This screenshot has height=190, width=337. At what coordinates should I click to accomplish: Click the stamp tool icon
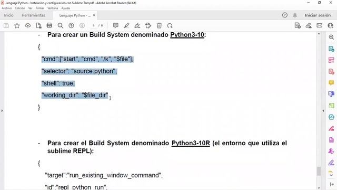click(x=148, y=26)
